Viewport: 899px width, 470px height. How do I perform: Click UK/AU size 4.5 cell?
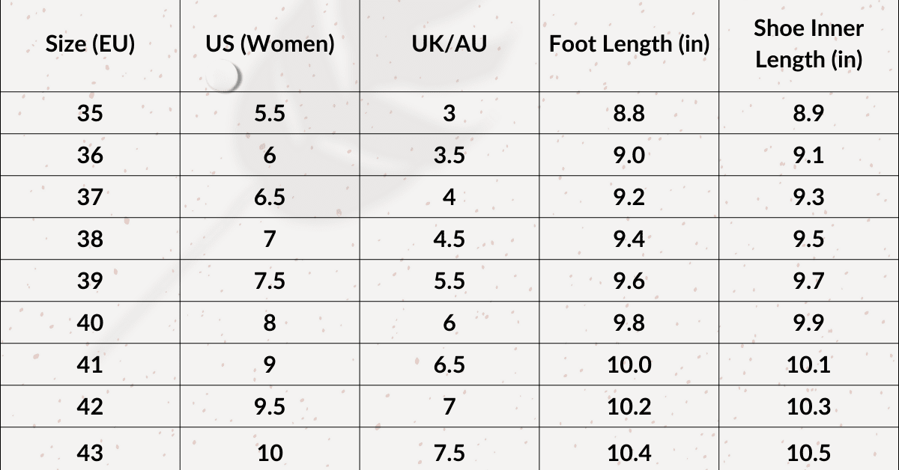(x=449, y=239)
